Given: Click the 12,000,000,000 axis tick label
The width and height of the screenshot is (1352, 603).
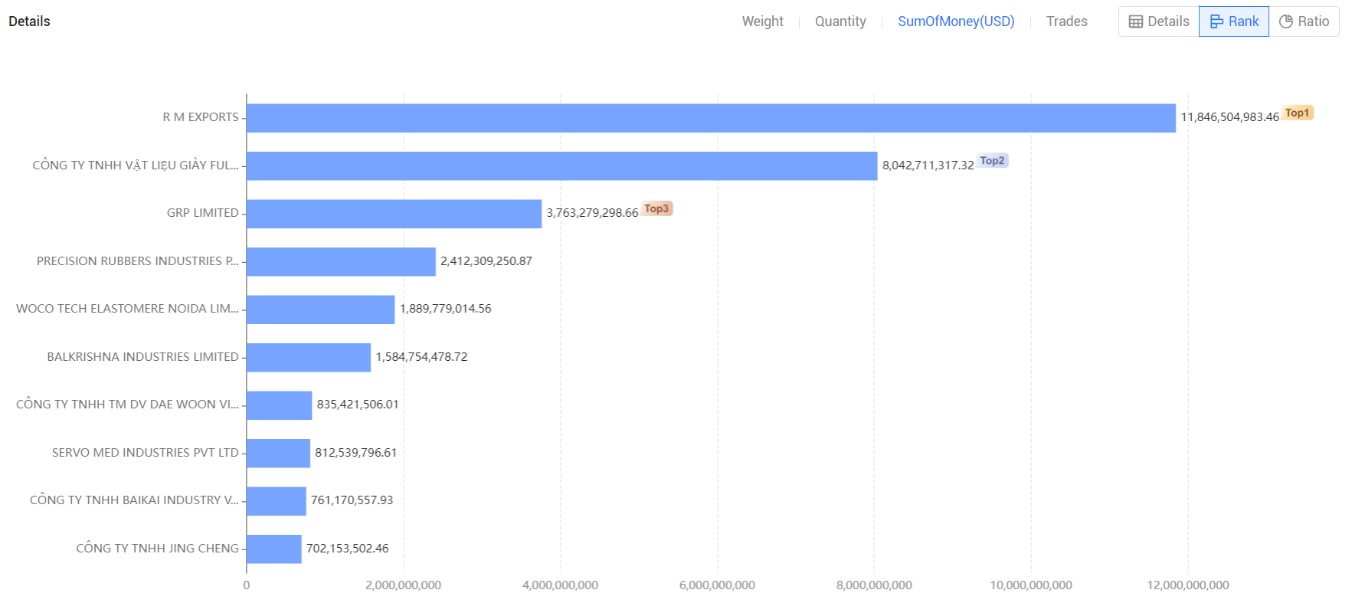Looking at the screenshot, I should coord(1188,585).
